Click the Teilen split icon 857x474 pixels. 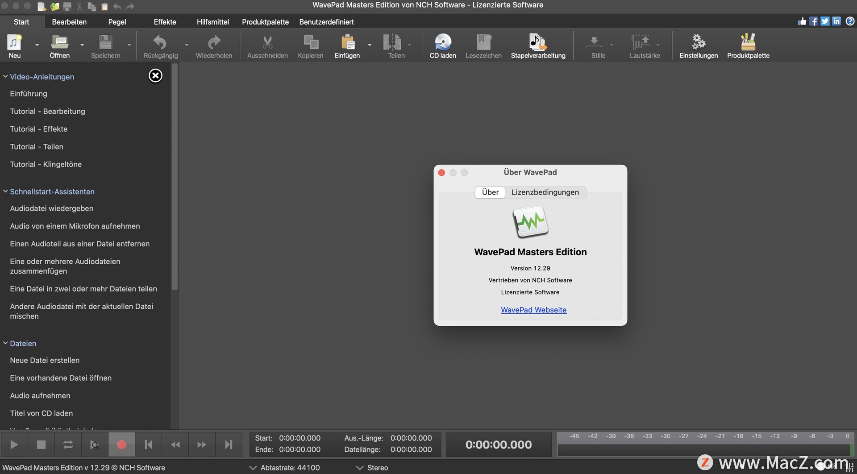pos(392,42)
